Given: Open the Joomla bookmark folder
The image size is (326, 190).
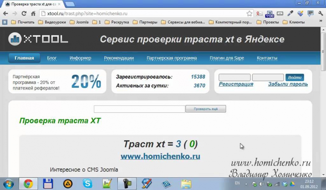Looking at the screenshot, I should (79, 22).
